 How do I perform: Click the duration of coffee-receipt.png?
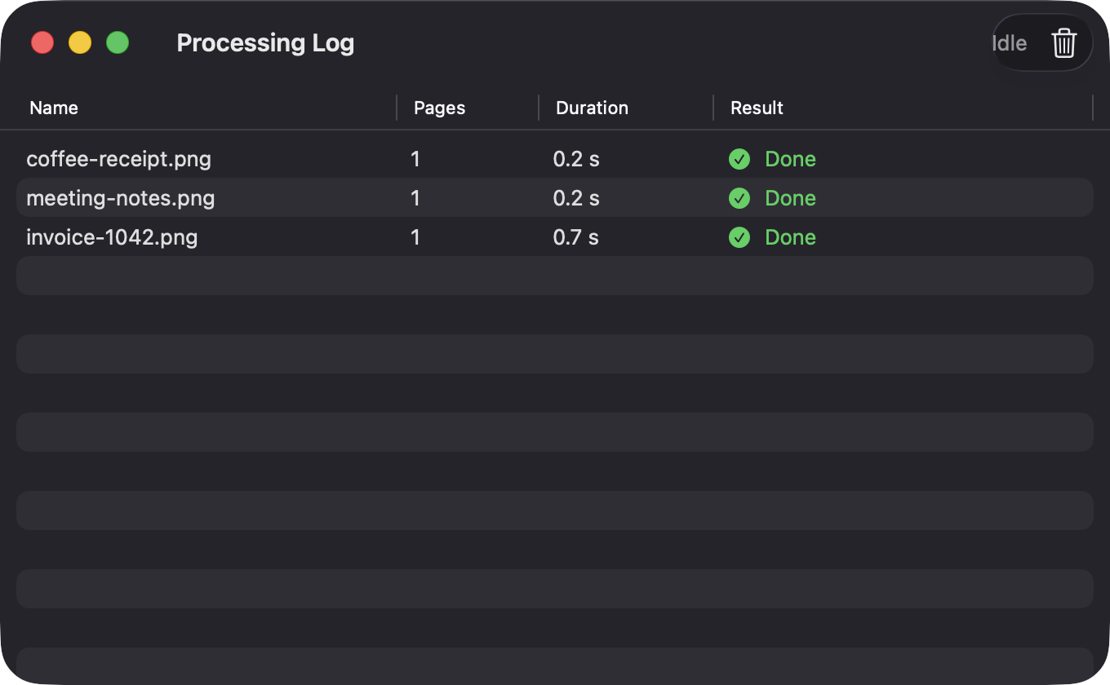(576, 159)
